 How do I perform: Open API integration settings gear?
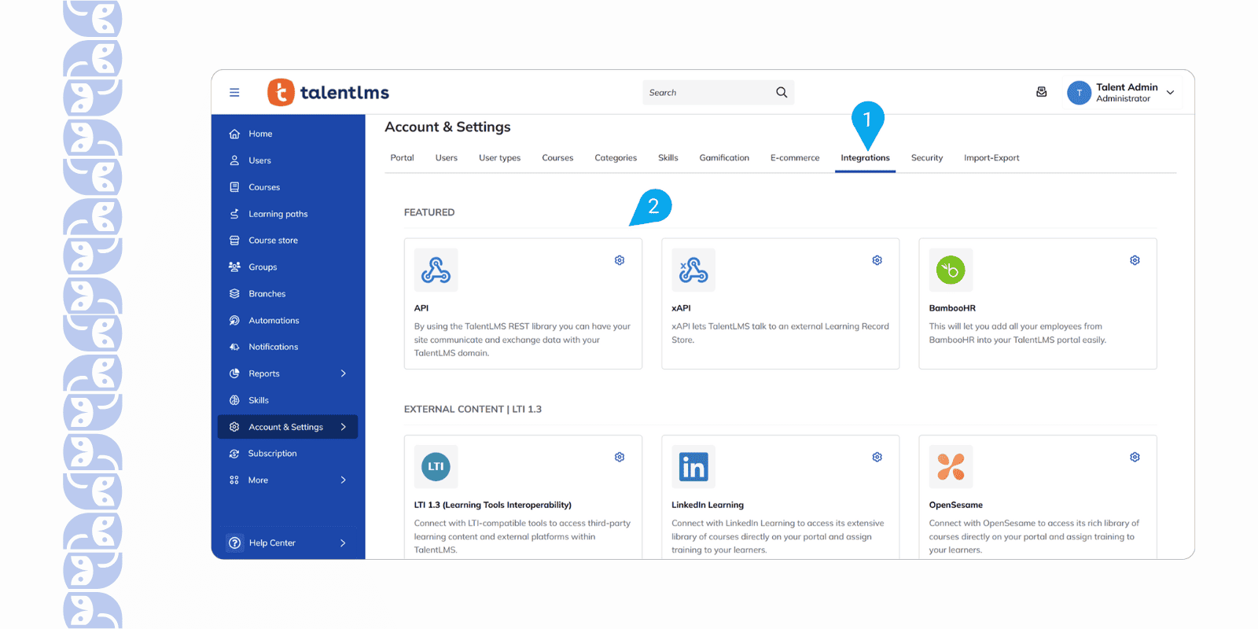(x=620, y=260)
